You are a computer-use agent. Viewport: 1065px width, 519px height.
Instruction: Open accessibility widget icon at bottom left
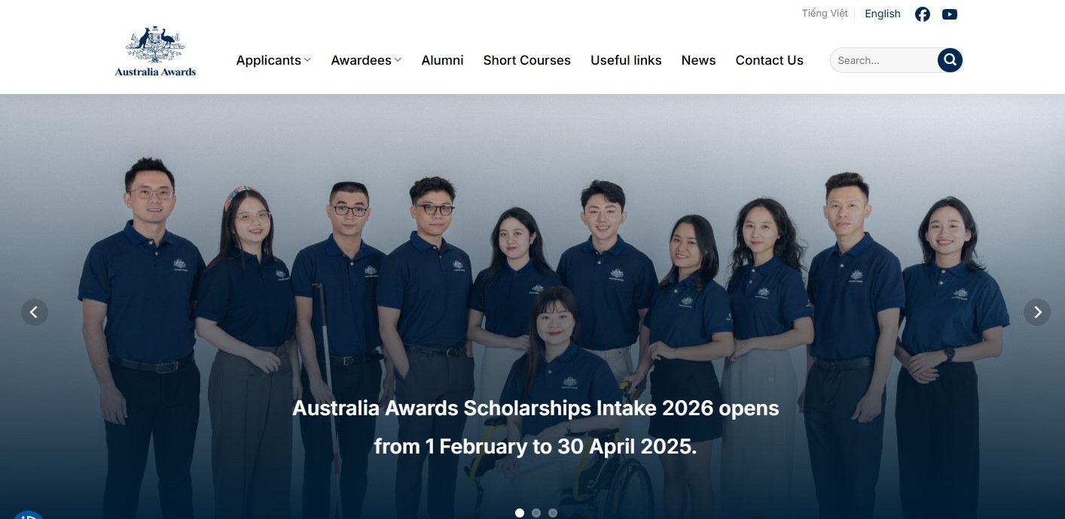click(27, 514)
